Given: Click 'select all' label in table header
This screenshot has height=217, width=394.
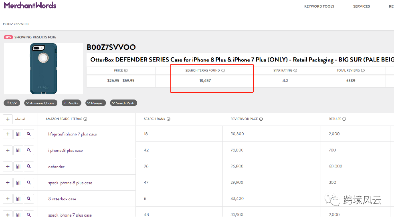Looking at the screenshot, I should point(20,119).
